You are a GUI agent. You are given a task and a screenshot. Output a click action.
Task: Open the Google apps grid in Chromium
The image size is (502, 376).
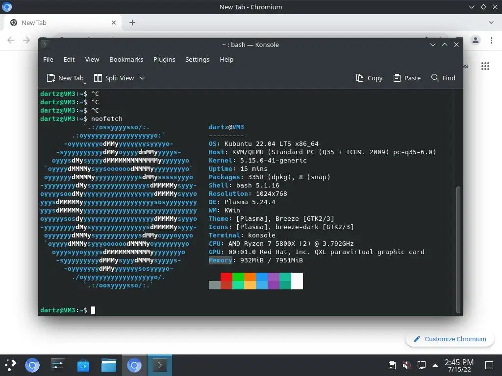[x=485, y=66]
